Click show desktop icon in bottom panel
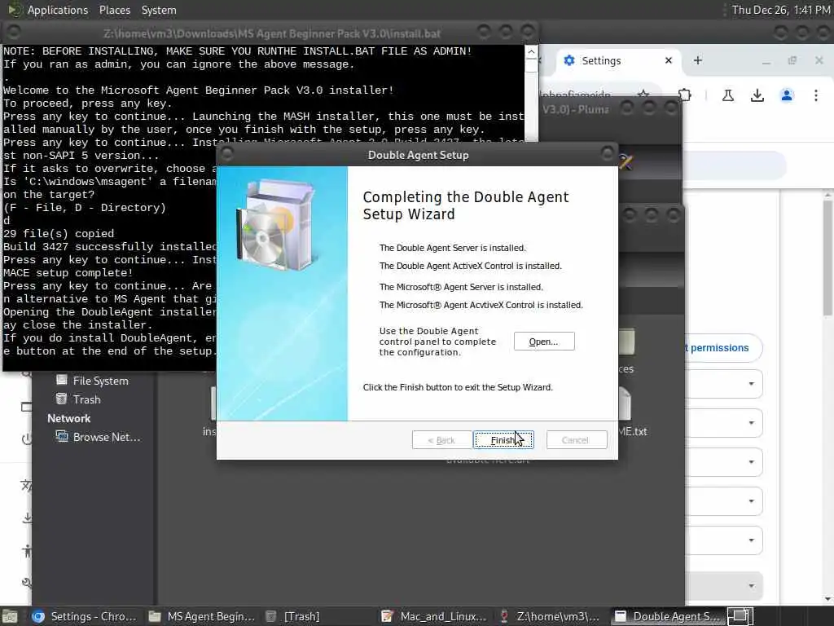This screenshot has width=834, height=626. coord(10,616)
